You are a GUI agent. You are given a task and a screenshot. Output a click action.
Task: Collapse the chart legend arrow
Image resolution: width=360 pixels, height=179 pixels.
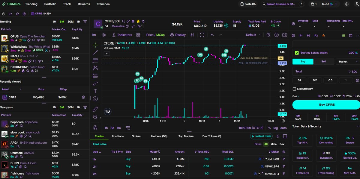point(106,54)
